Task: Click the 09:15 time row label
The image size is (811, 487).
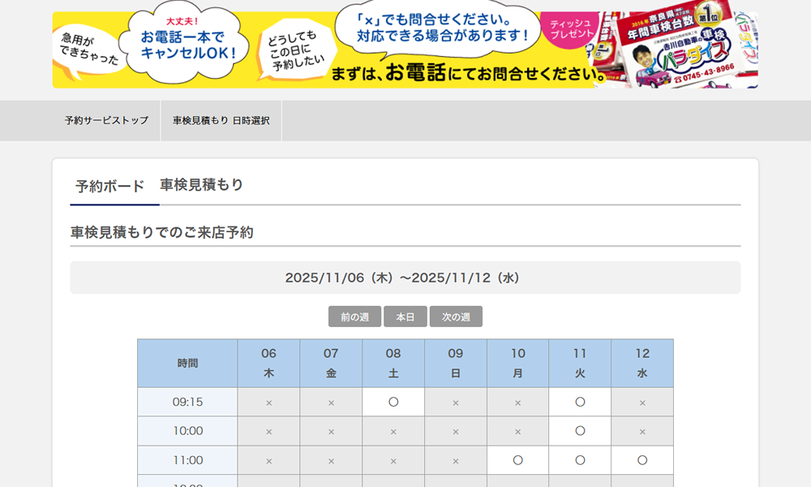Action: pyautogui.click(x=187, y=402)
